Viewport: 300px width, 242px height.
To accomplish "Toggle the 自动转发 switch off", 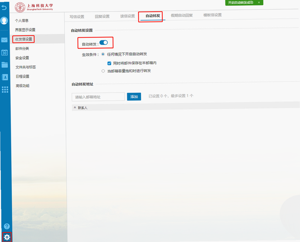I will [x=104, y=42].
